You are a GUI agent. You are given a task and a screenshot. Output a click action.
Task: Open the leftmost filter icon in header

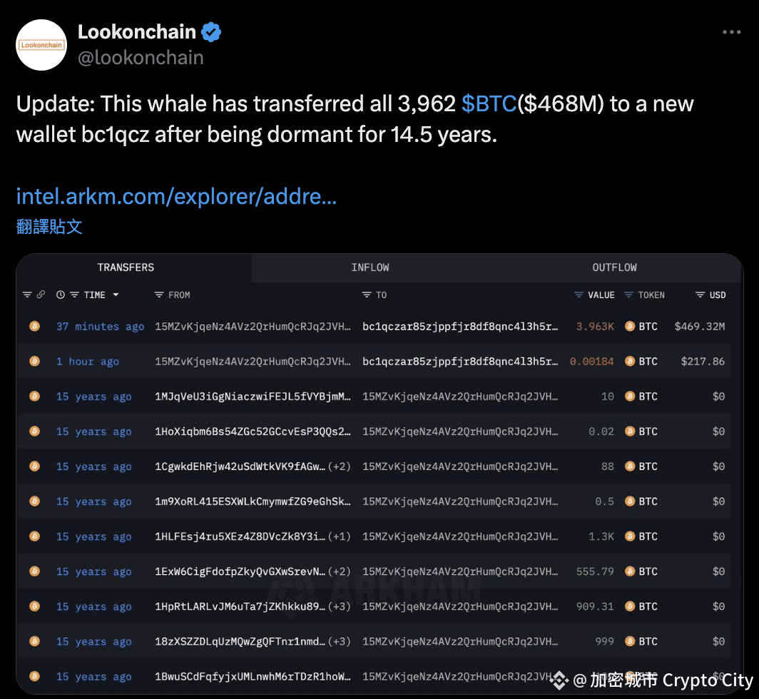pyautogui.click(x=27, y=295)
